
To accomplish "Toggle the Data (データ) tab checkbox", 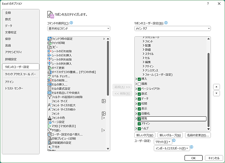I will click(139, 99).
